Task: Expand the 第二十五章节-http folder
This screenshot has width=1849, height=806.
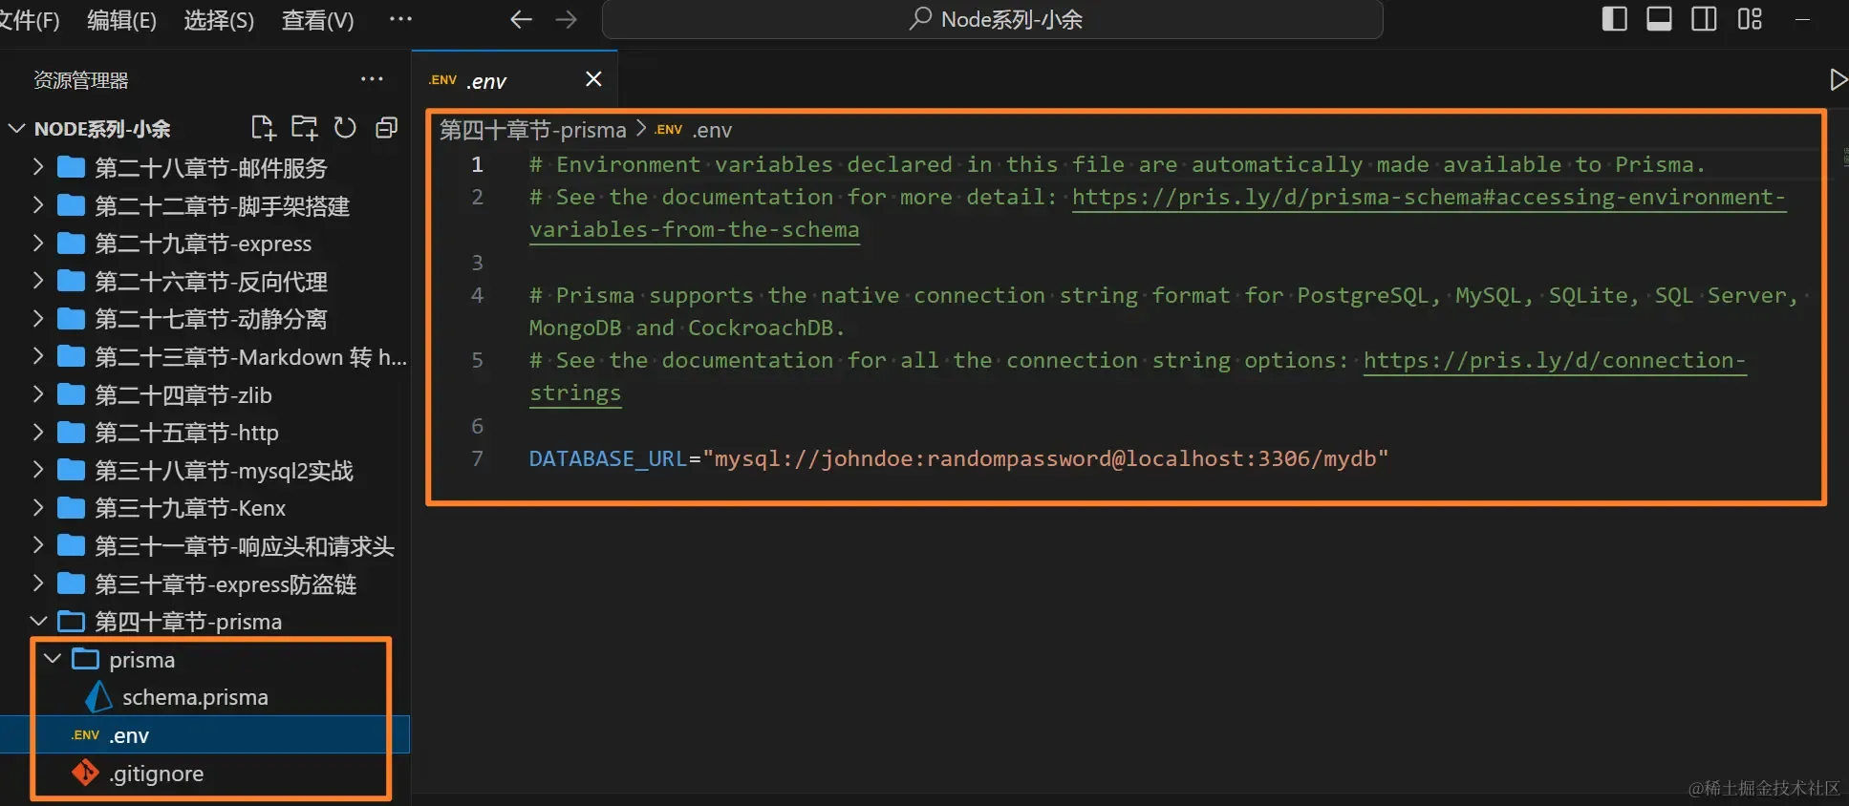Action: [x=38, y=433]
